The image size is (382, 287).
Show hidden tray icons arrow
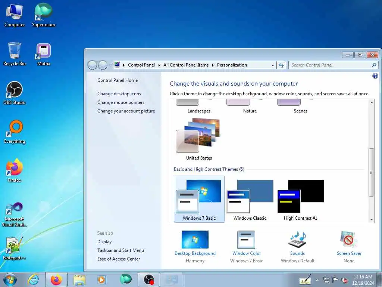pyautogui.click(x=317, y=280)
